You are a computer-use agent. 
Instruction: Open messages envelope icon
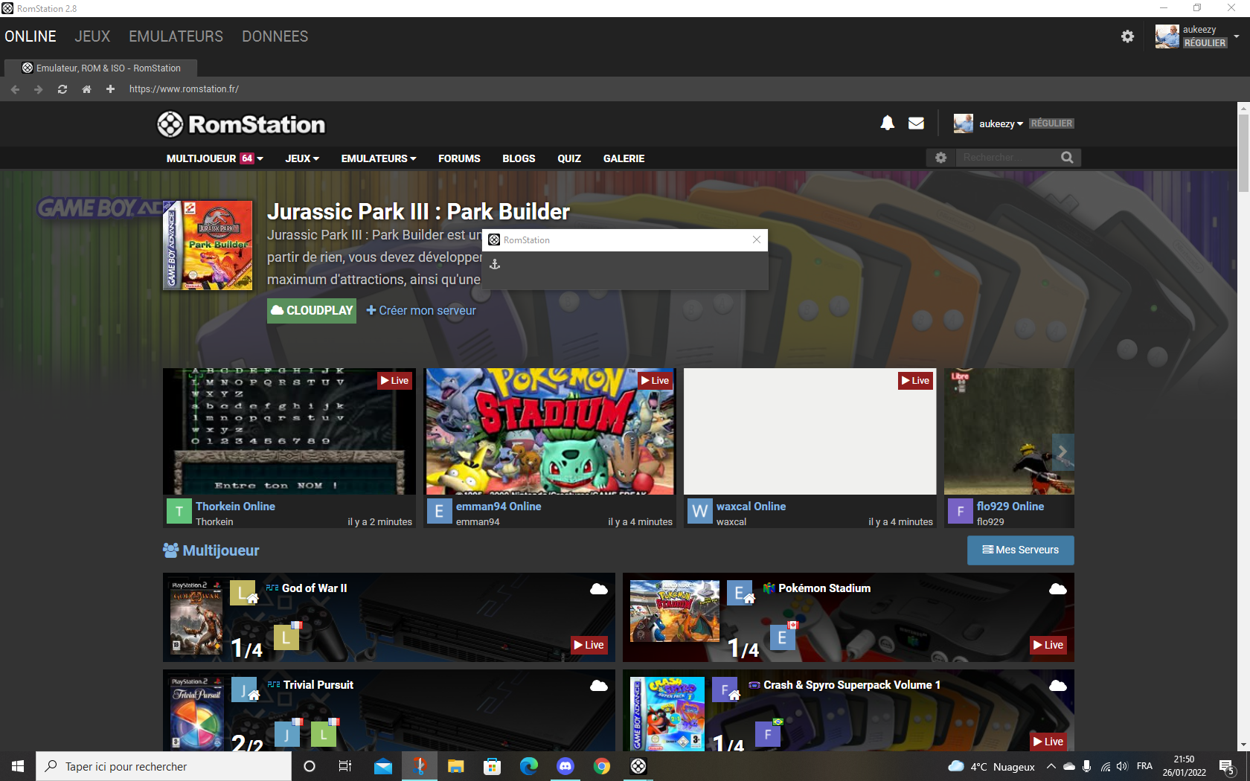pos(916,123)
